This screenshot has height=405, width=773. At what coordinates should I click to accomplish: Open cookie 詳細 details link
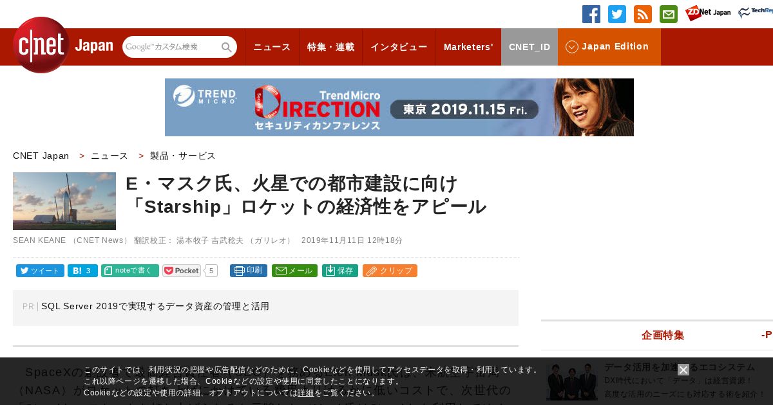(306, 393)
